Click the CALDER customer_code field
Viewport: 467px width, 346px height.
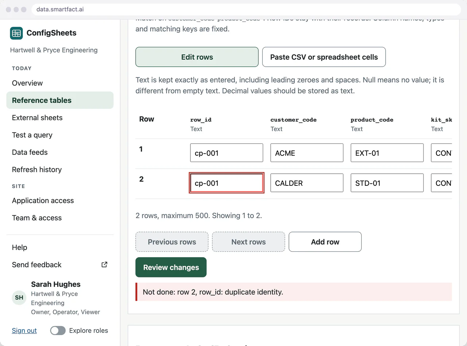click(307, 183)
